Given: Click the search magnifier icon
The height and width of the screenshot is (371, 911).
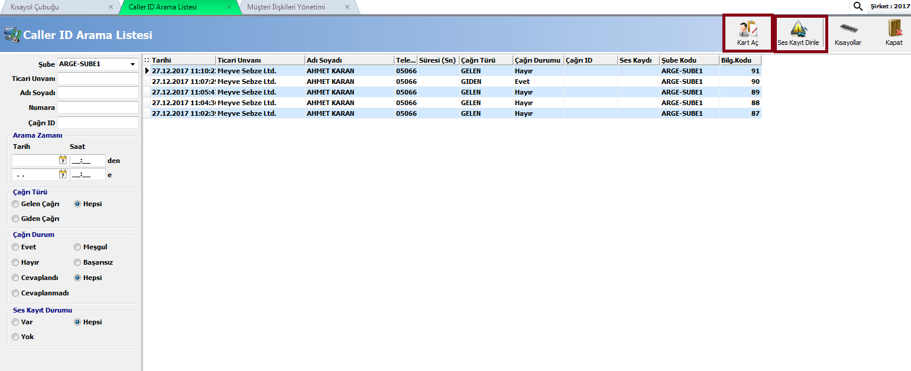Looking at the screenshot, I should (858, 6).
